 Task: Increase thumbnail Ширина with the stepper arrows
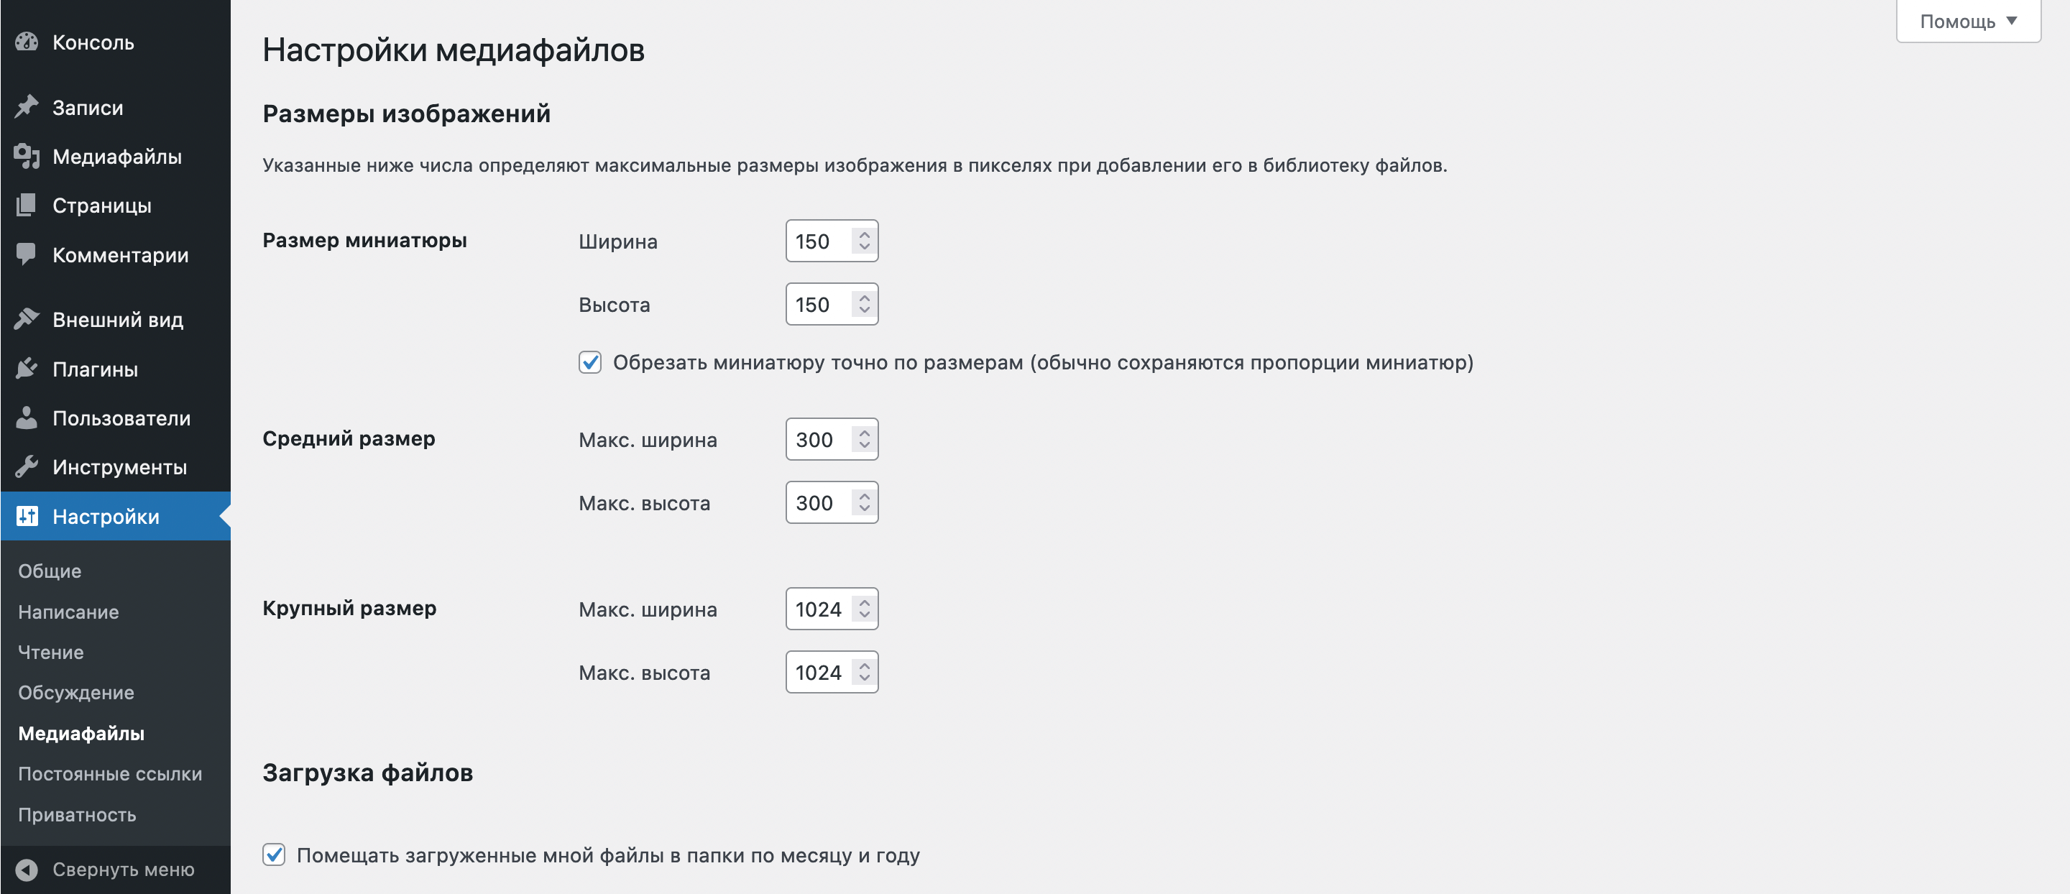864,234
